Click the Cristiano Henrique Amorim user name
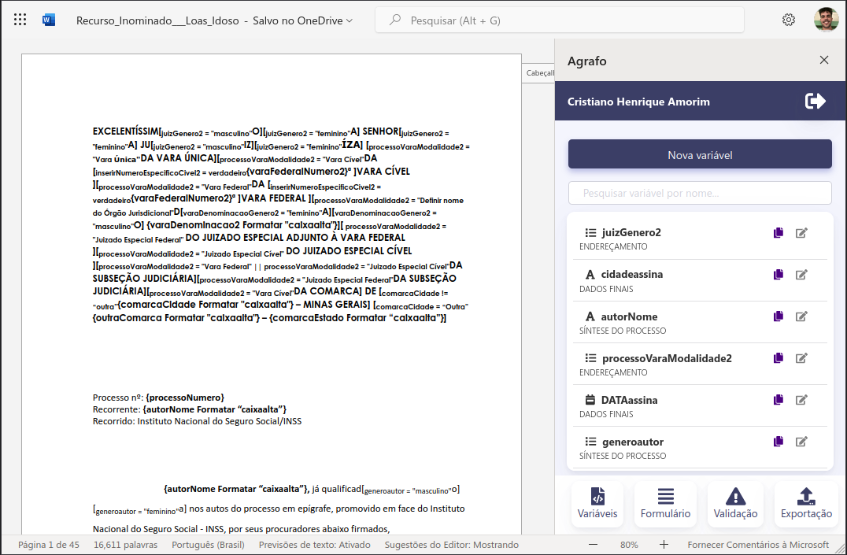The height and width of the screenshot is (555, 847). click(x=638, y=102)
